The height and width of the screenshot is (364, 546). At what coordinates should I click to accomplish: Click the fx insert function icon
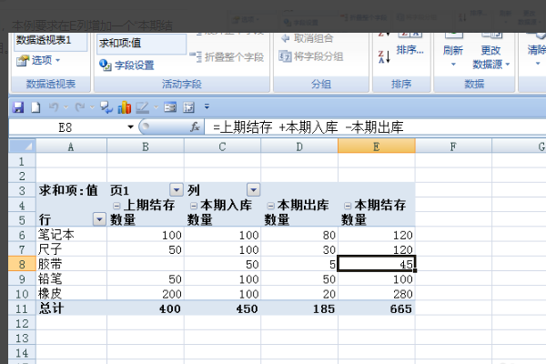click(x=195, y=127)
